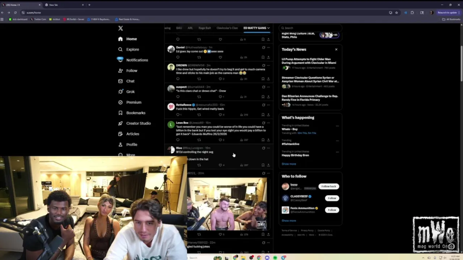The width and height of the screenshot is (463, 260).
Task: Bookmark Daniel's post
Action: coord(263,57)
